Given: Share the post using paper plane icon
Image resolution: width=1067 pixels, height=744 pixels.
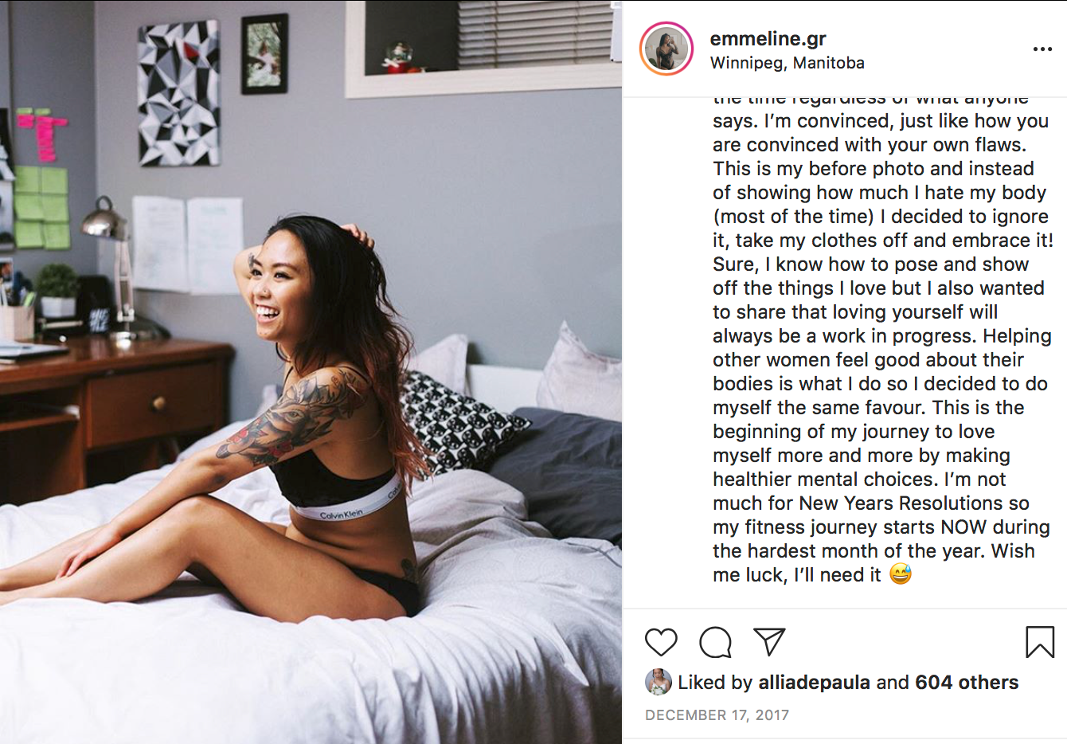Looking at the screenshot, I should 769,642.
